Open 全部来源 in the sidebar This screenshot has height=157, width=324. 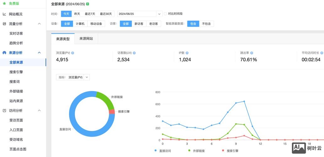[16, 62]
